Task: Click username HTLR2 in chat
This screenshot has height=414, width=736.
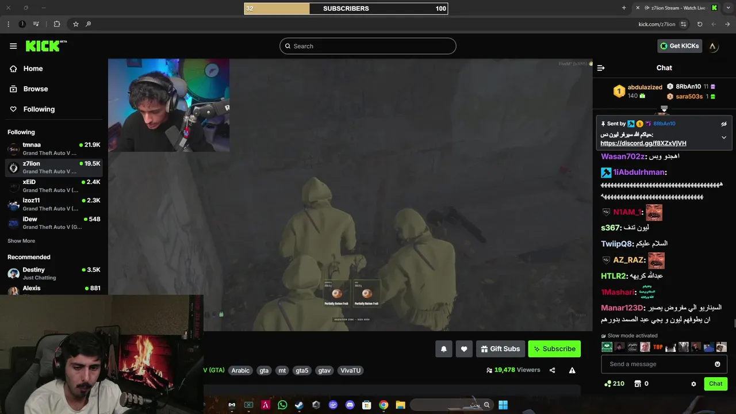Action: pos(614,276)
